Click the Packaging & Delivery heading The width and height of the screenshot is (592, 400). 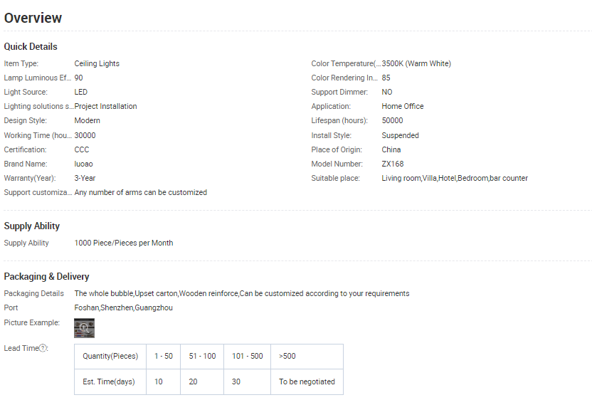point(46,276)
